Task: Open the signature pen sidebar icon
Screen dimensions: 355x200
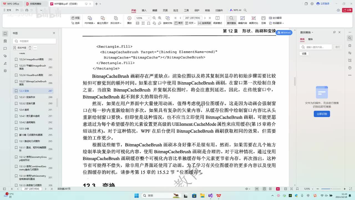Action: coord(5,63)
